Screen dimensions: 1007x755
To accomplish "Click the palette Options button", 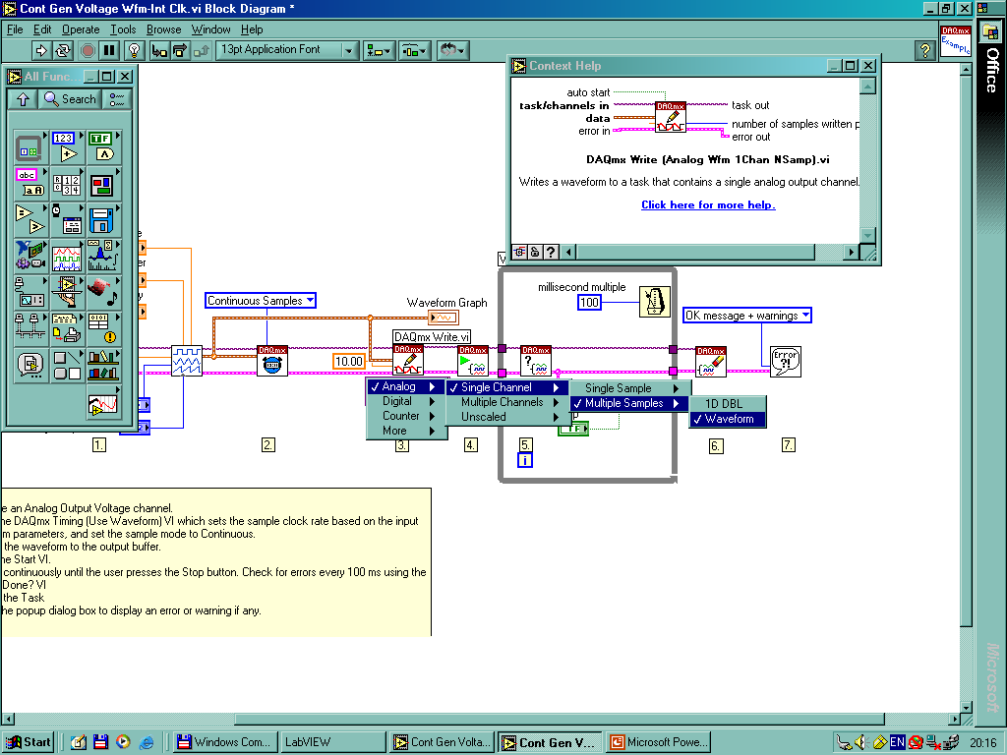I will click(x=117, y=99).
